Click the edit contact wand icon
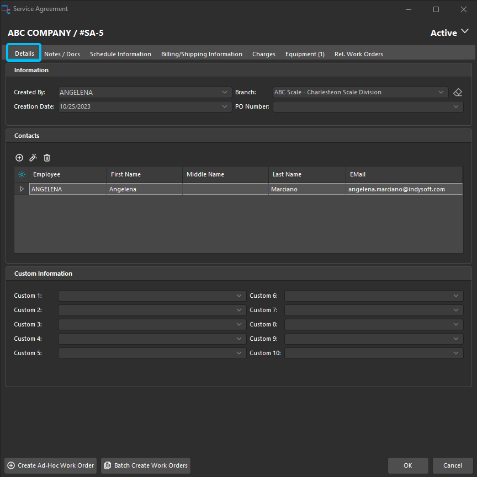 (x=33, y=158)
